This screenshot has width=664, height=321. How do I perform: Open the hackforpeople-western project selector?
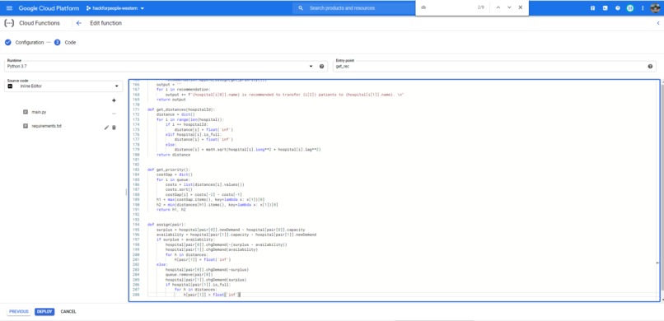point(115,8)
